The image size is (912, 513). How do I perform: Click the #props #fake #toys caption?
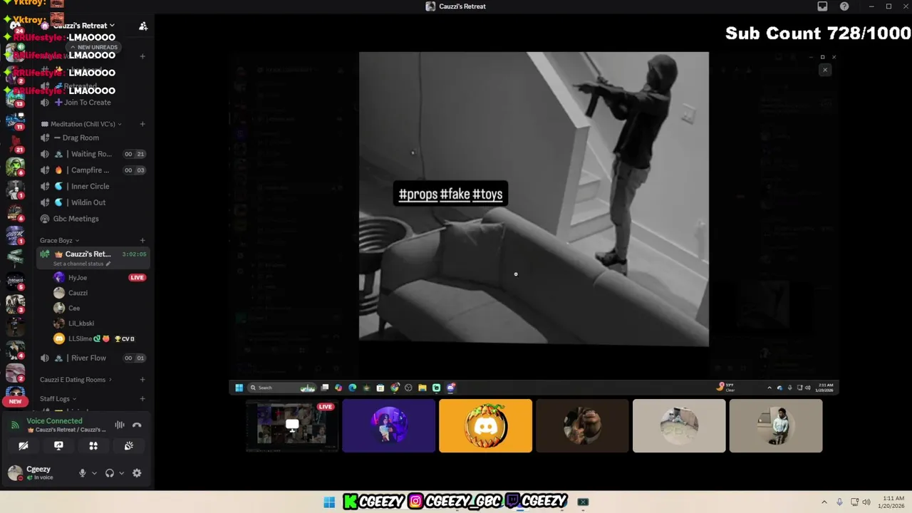click(450, 194)
